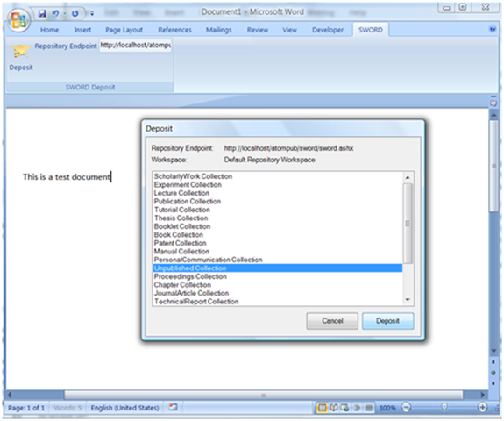
Task: Click horizontal scrollbar right arrow
Action: (482, 395)
